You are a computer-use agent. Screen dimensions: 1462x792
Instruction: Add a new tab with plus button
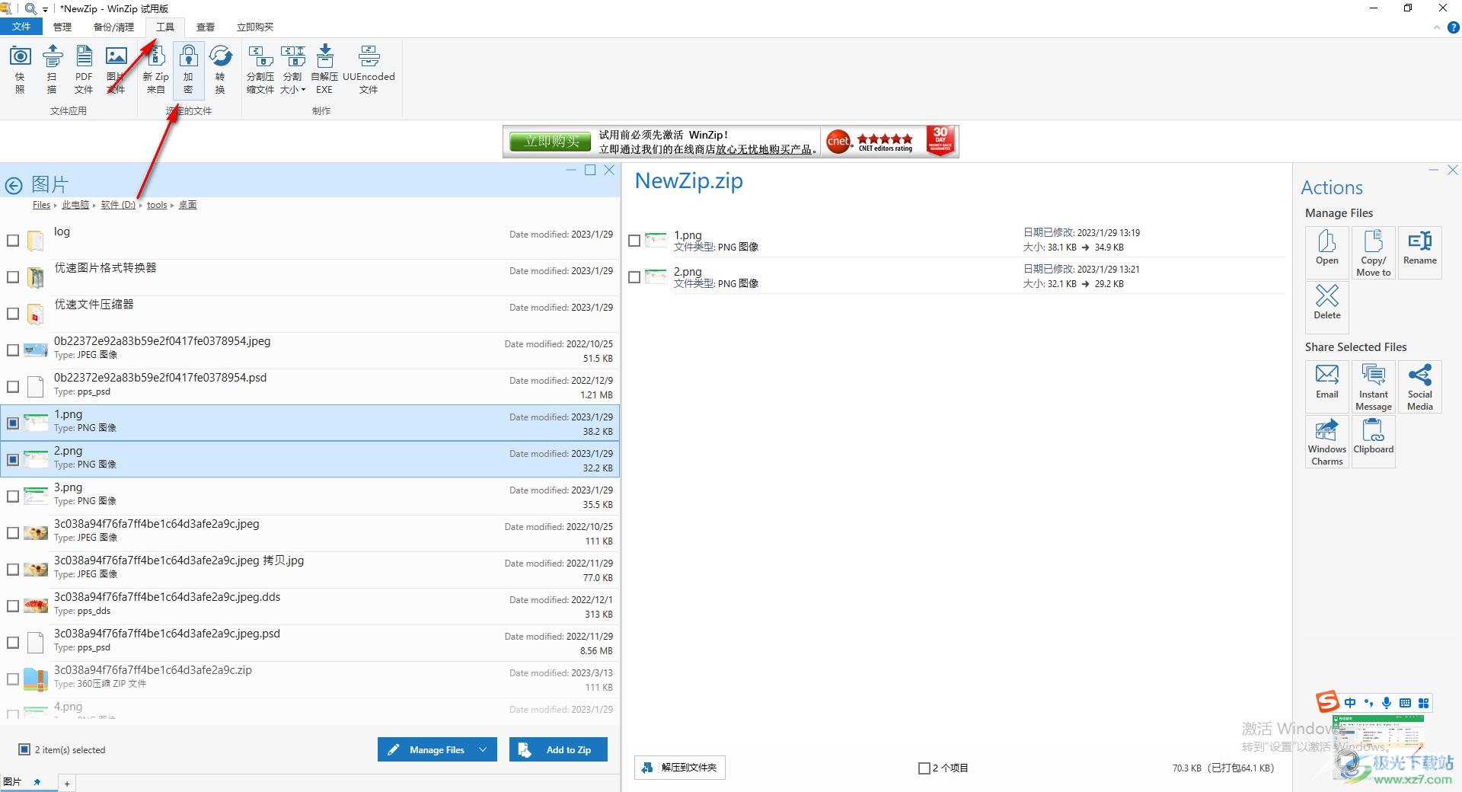(67, 783)
